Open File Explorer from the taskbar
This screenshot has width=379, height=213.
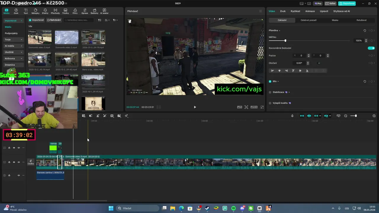(173, 208)
